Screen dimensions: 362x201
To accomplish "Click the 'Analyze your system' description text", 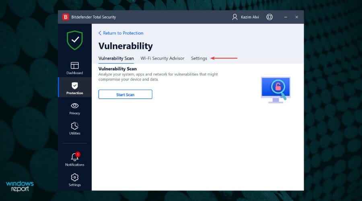I will coord(158,77).
